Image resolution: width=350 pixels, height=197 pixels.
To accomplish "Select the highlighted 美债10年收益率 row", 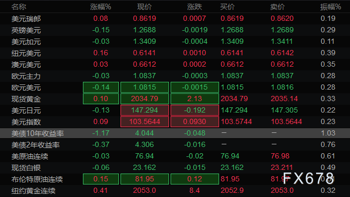I will click(x=175, y=133).
